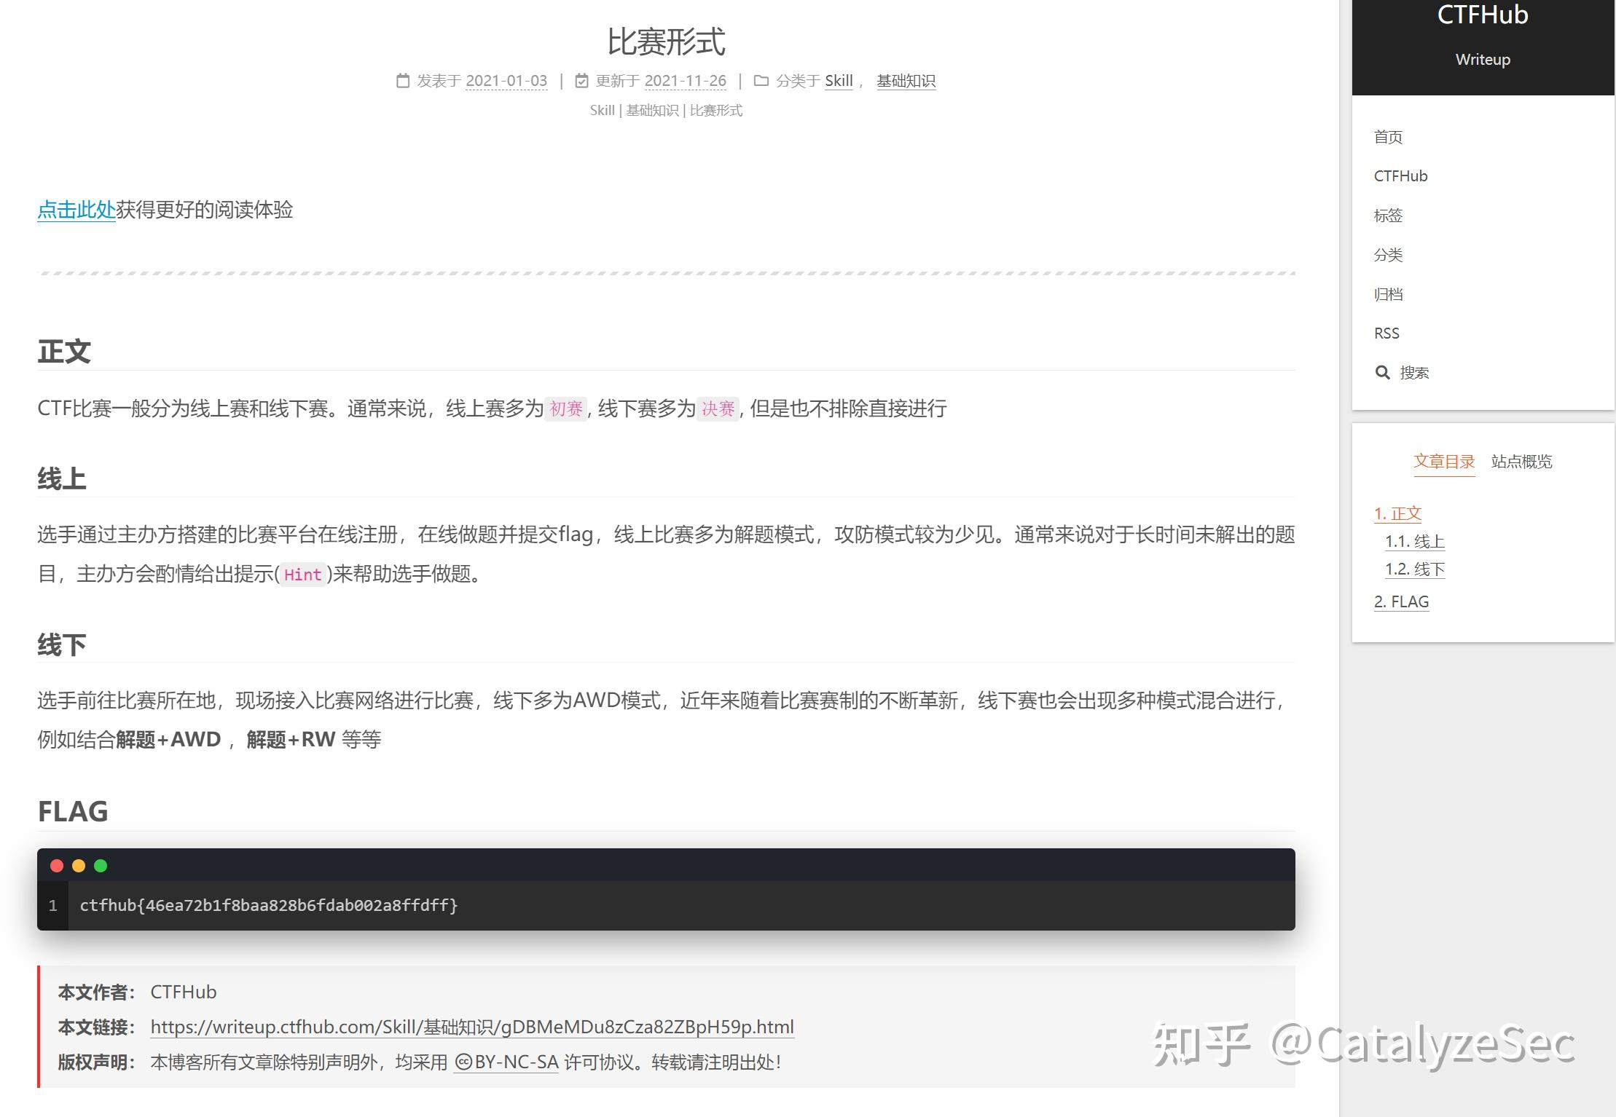Image resolution: width=1616 pixels, height=1117 pixels.
Task: Click the calendar icon next to 发表于
Action: (404, 81)
